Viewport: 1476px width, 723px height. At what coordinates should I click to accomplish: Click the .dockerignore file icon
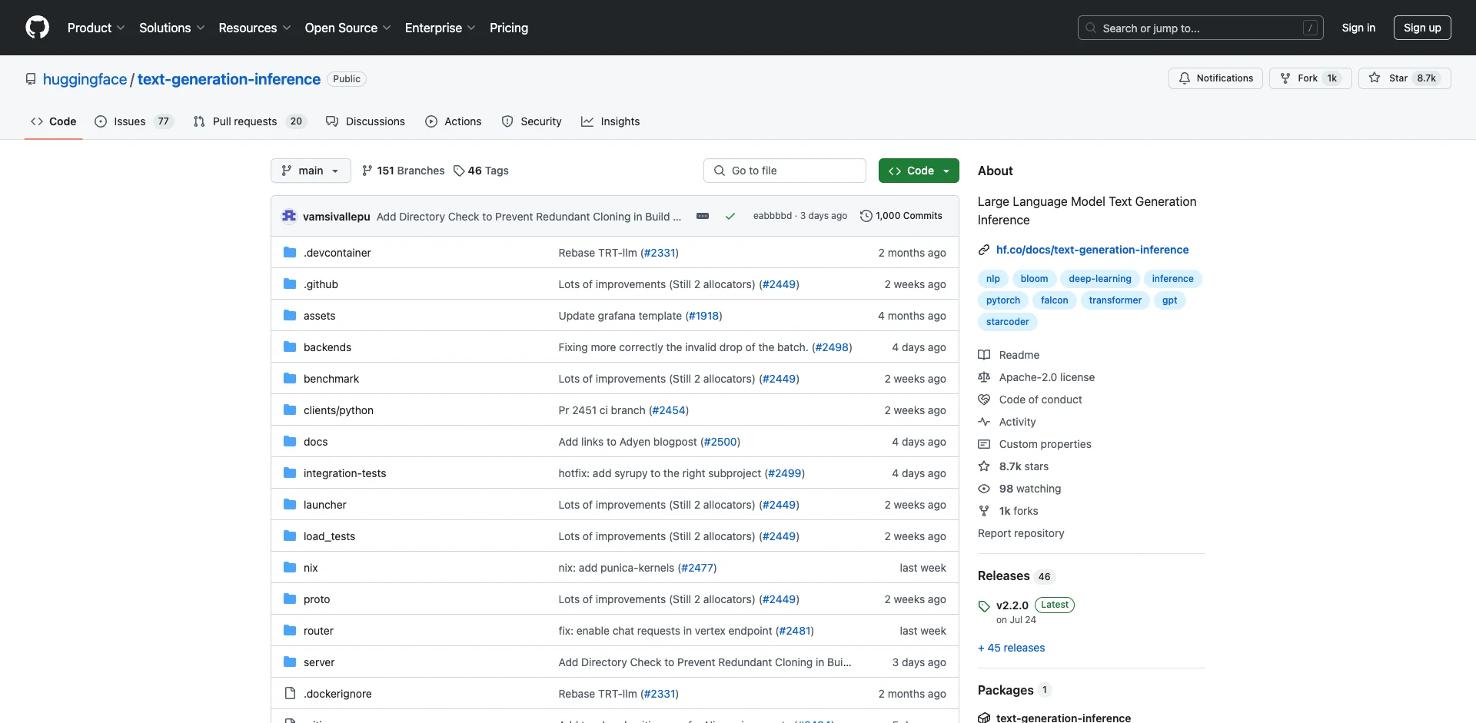click(290, 693)
